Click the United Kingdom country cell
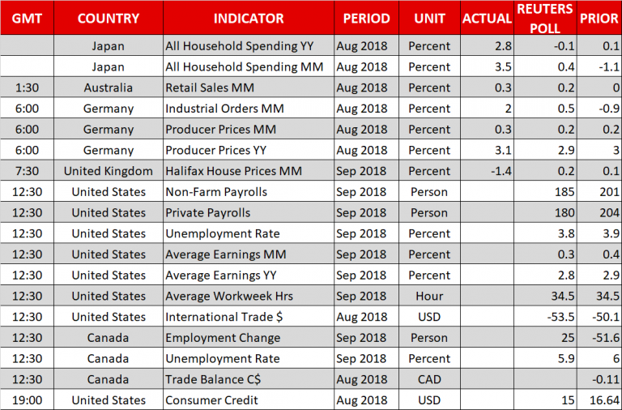The height and width of the screenshot is (410, 622). click(108, 171)
